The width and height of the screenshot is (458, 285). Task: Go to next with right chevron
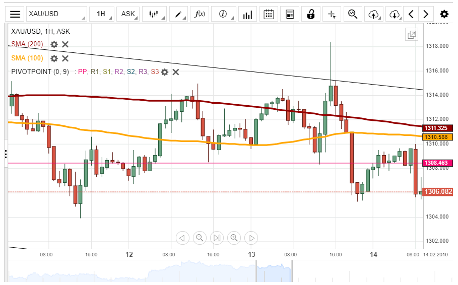click(426, 14)
